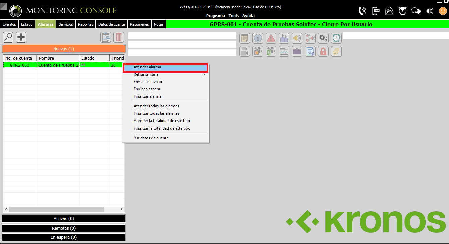449x244 pixels.
Task: Expand the Nuevas (1) section header
Action: (x=64, y=49)
